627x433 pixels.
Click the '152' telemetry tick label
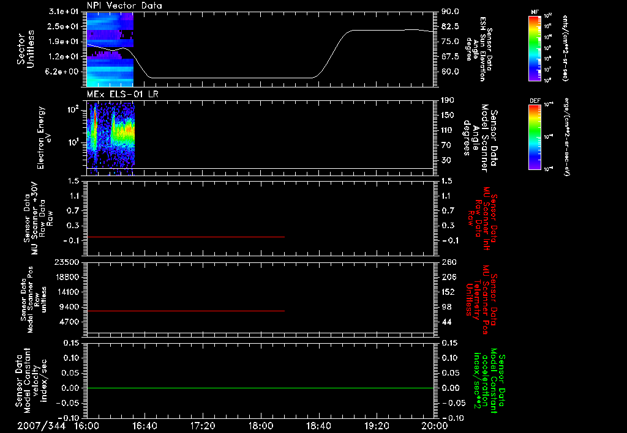449,292
